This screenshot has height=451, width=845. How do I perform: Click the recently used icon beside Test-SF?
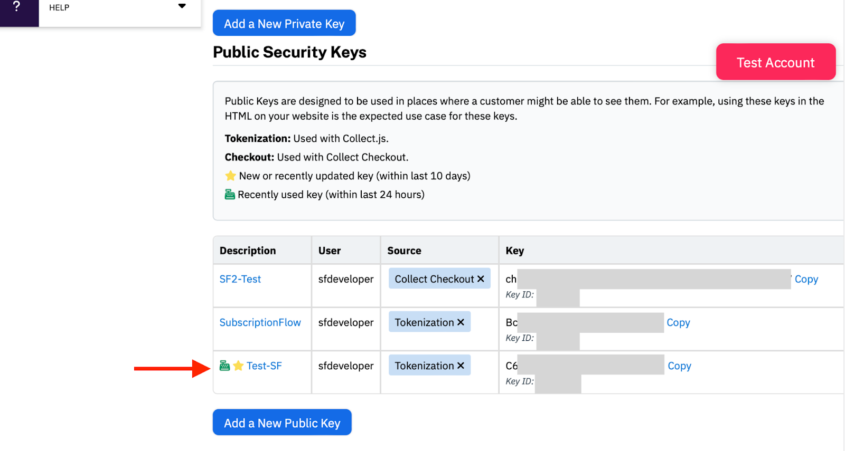coord(224,366)
